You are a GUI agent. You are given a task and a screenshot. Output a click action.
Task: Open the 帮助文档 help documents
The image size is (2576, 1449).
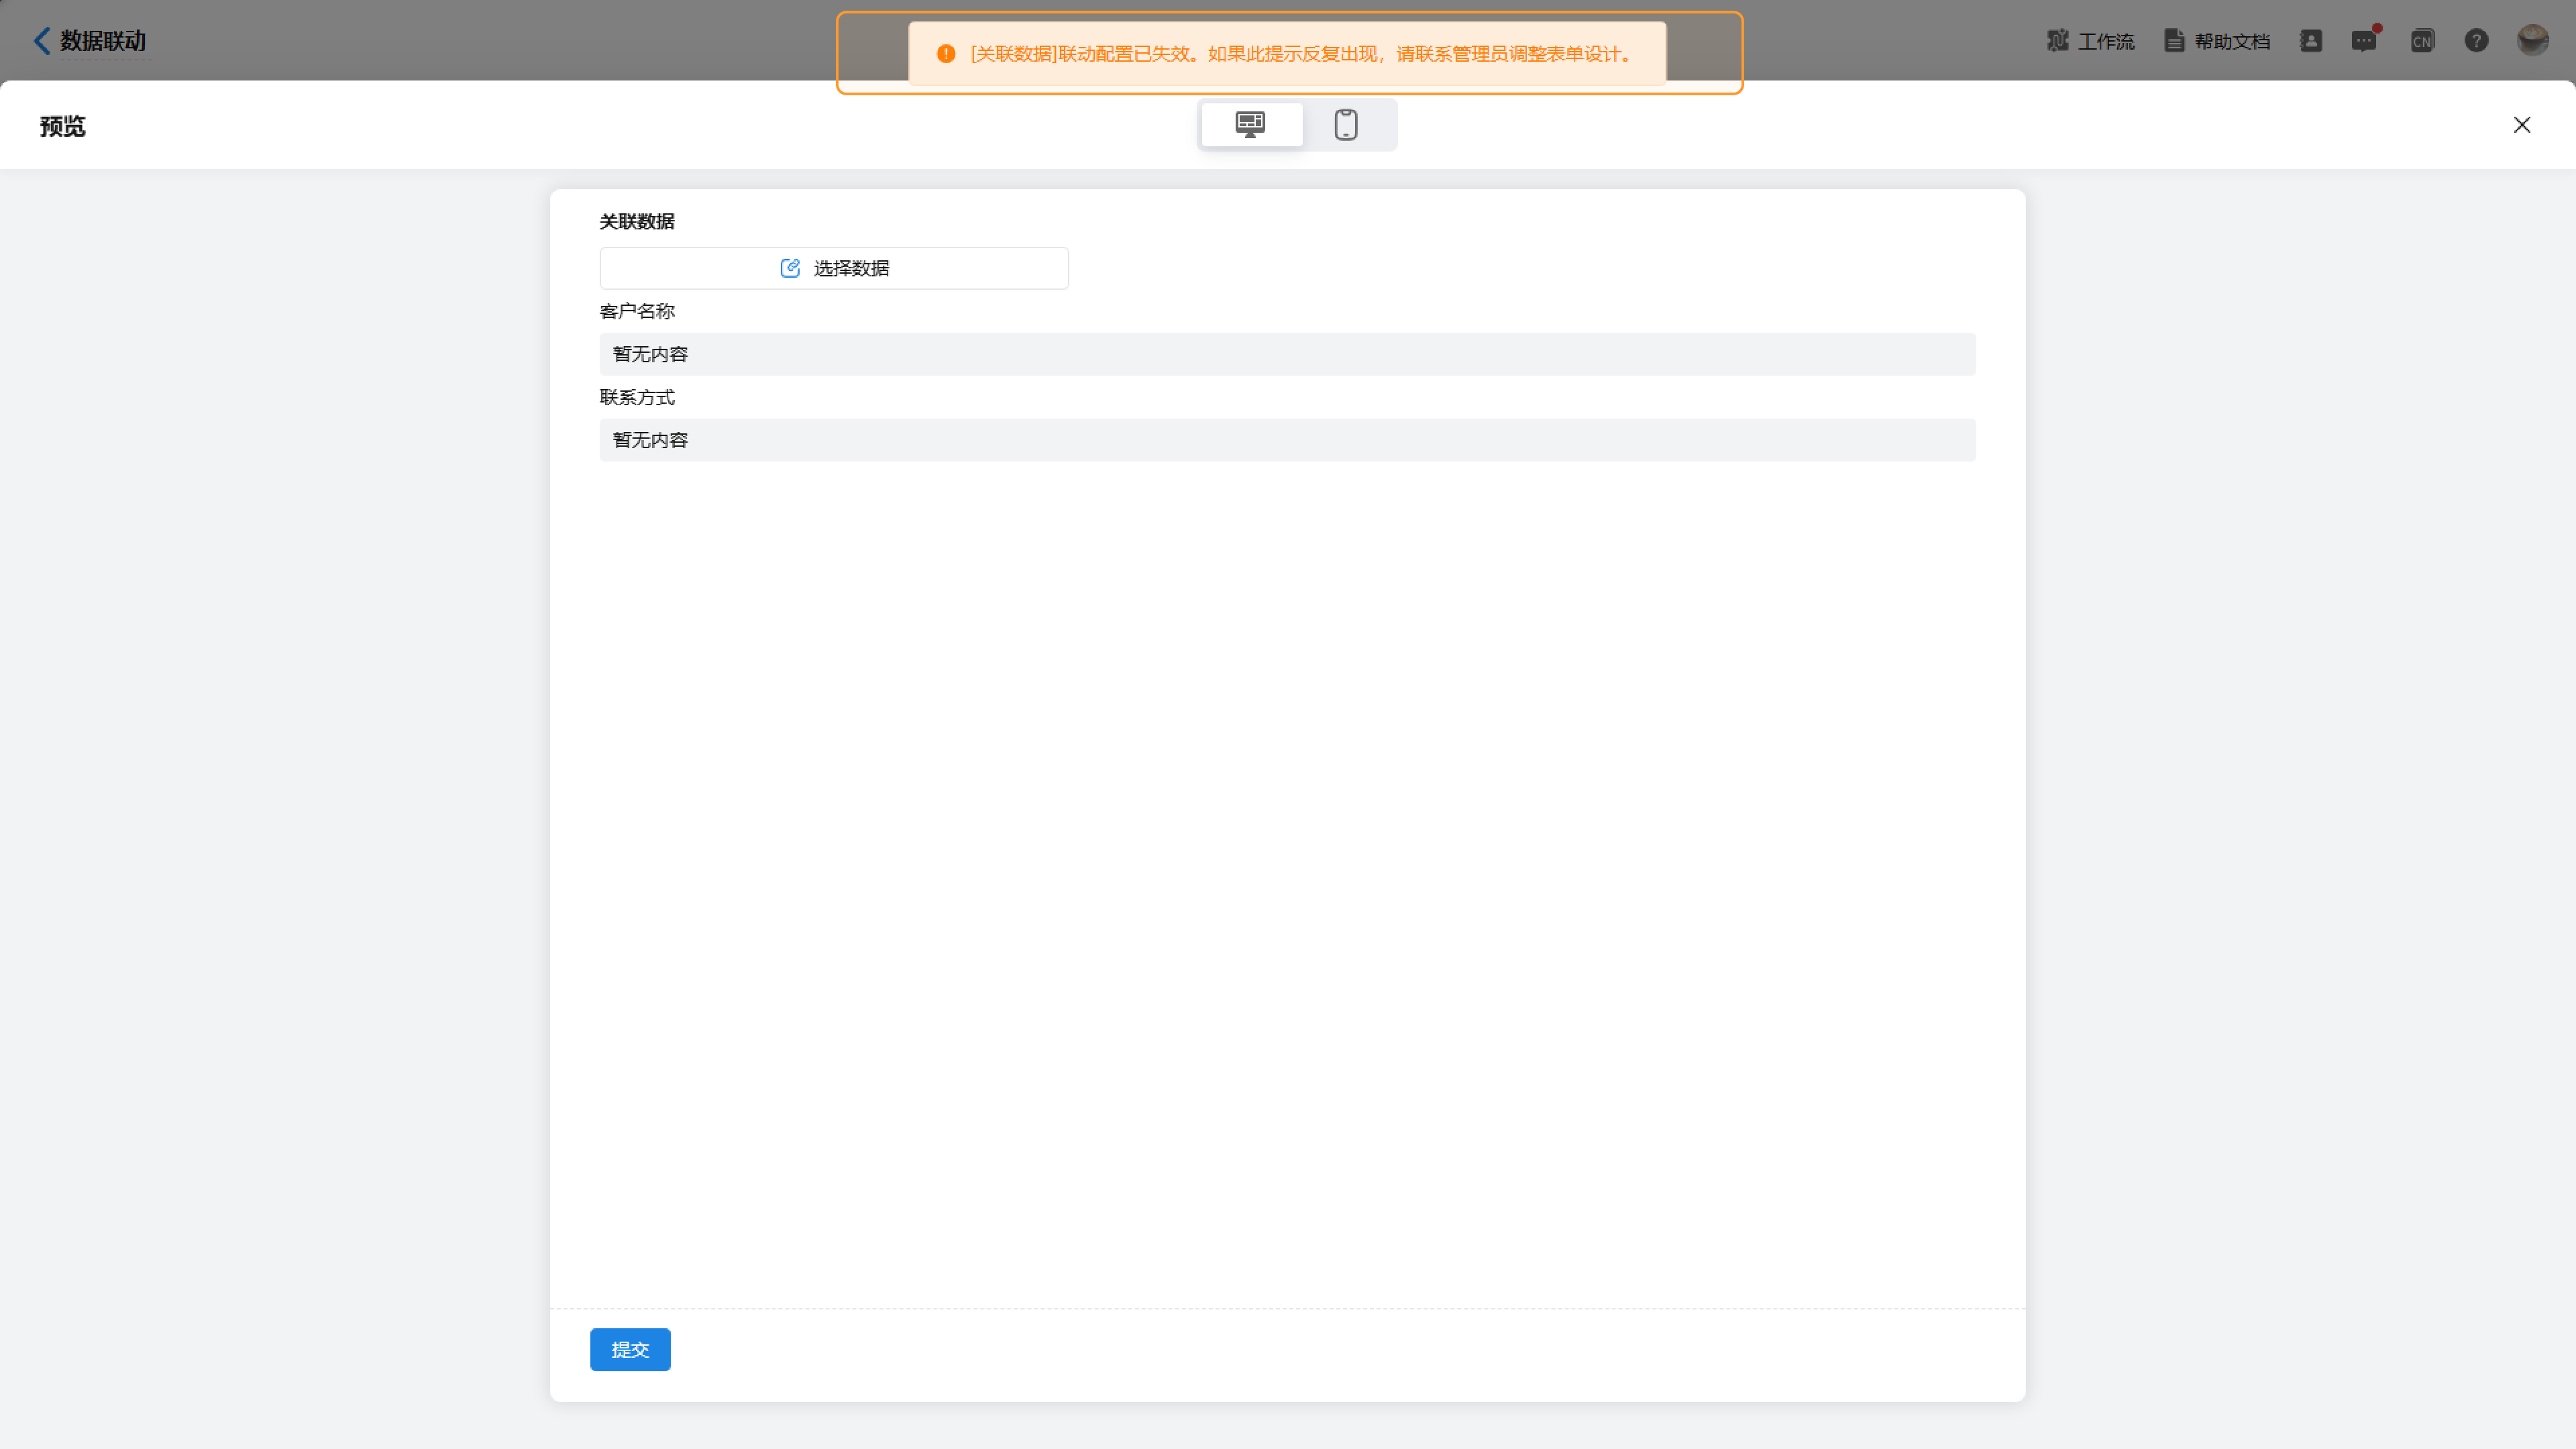[x=2217, y=41]
